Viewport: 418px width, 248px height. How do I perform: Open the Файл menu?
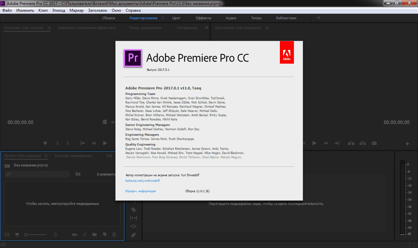click(7, 10)
